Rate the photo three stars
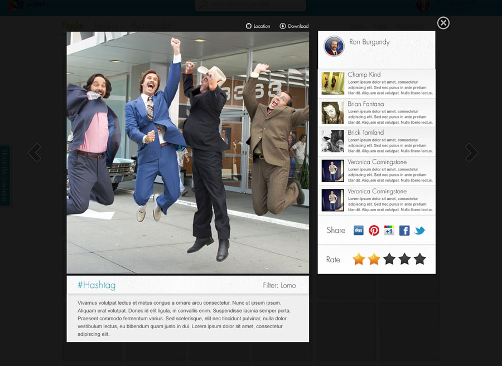The width and height of the screenshot is (502, 366). coord(389,259)
